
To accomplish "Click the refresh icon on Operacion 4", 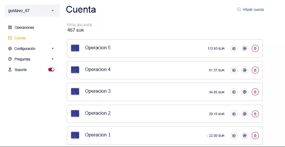I will [244, 70].
